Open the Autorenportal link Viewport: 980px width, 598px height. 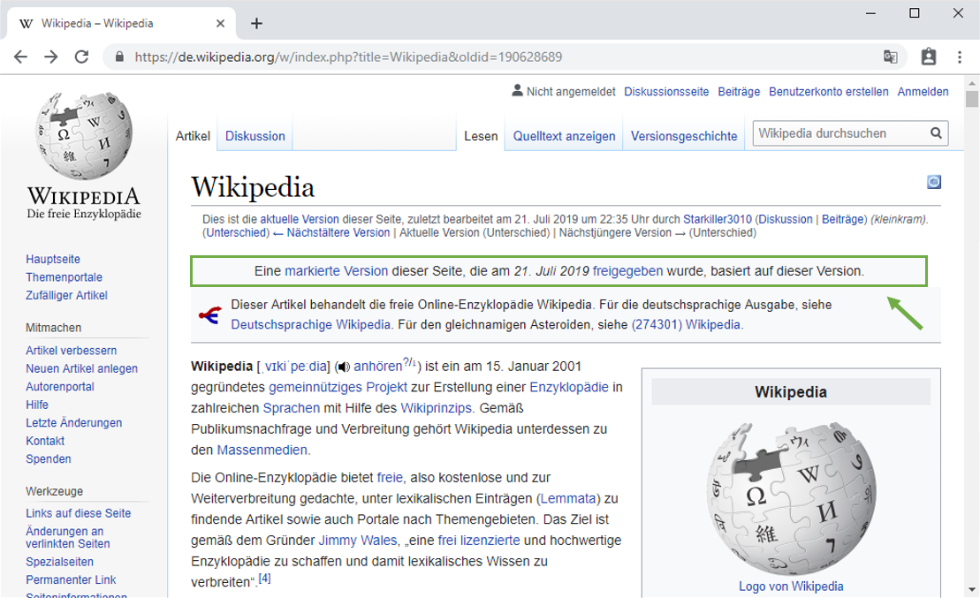[60, 387]
